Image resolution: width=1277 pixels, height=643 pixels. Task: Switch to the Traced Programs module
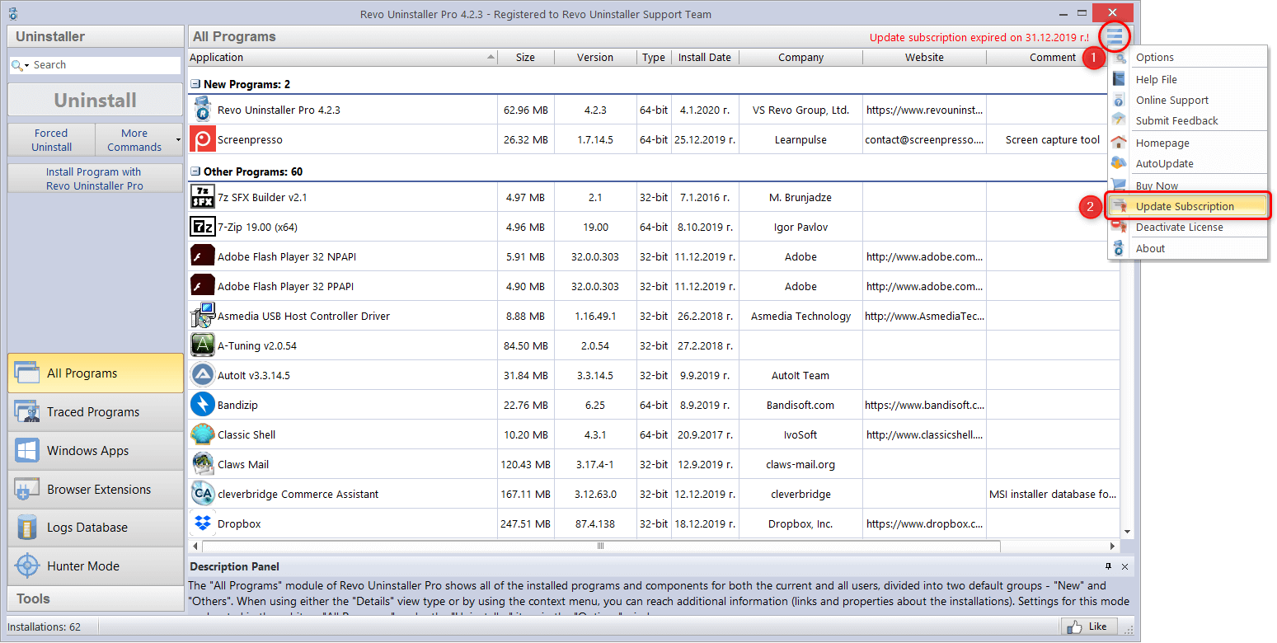click(x=96, y=412)
